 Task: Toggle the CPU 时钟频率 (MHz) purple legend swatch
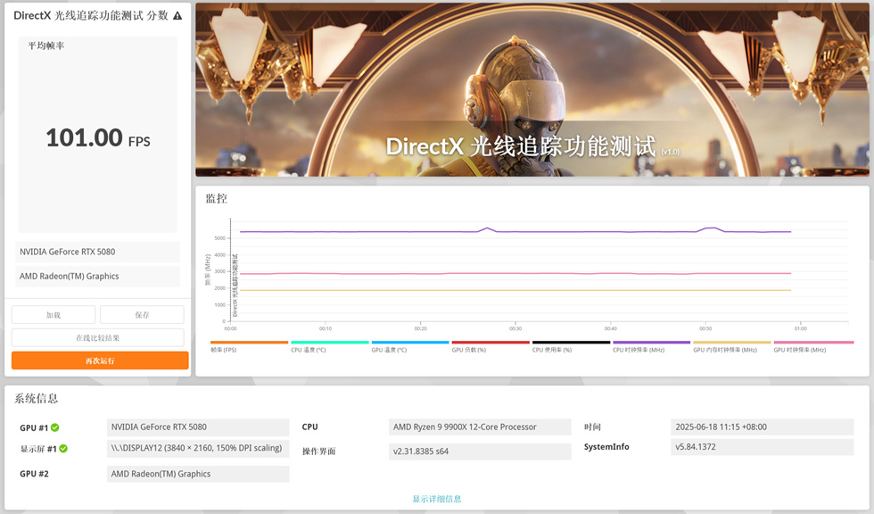click(652, 343)
